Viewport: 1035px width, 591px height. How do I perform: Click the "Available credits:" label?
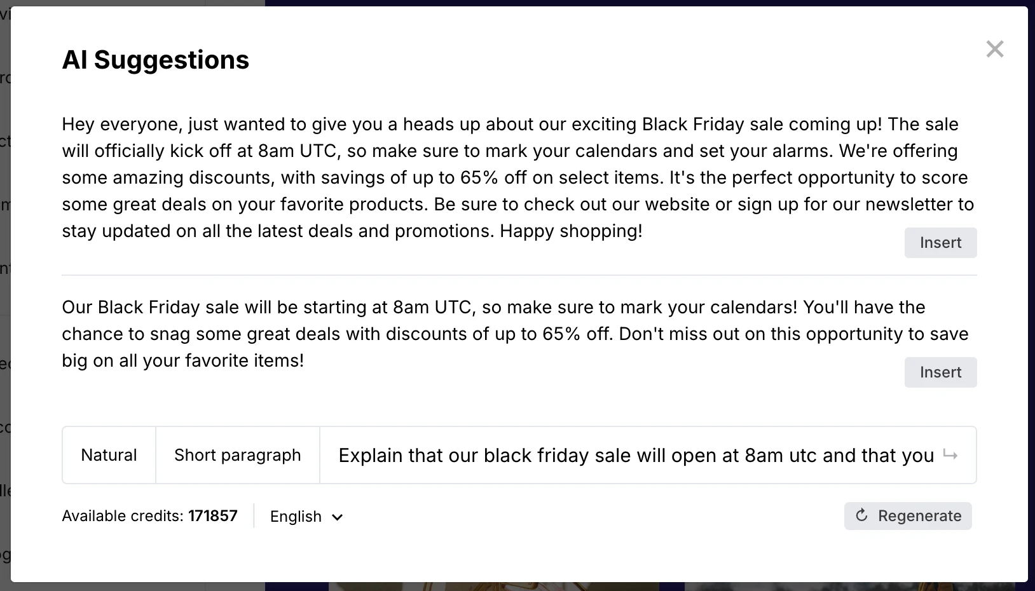pyautogui.click(x=123, y=516)
